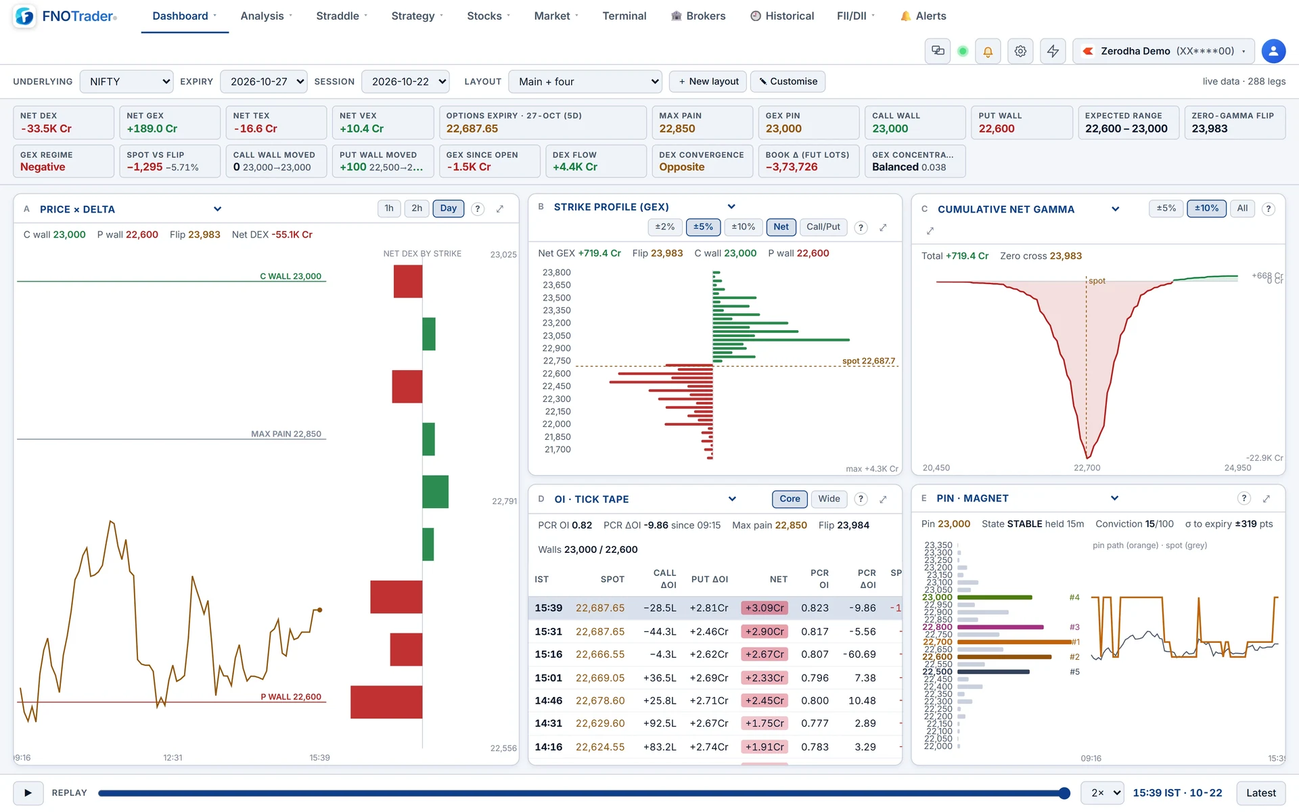Open the user profile avatar
Image resolution: width=1299 pixels, height=812 pixels.
click(1273, 51)
